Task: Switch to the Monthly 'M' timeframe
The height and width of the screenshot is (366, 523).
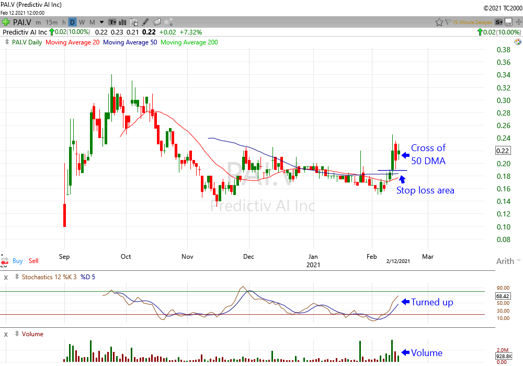Action: pyautogui.click(x=92, y=22)
